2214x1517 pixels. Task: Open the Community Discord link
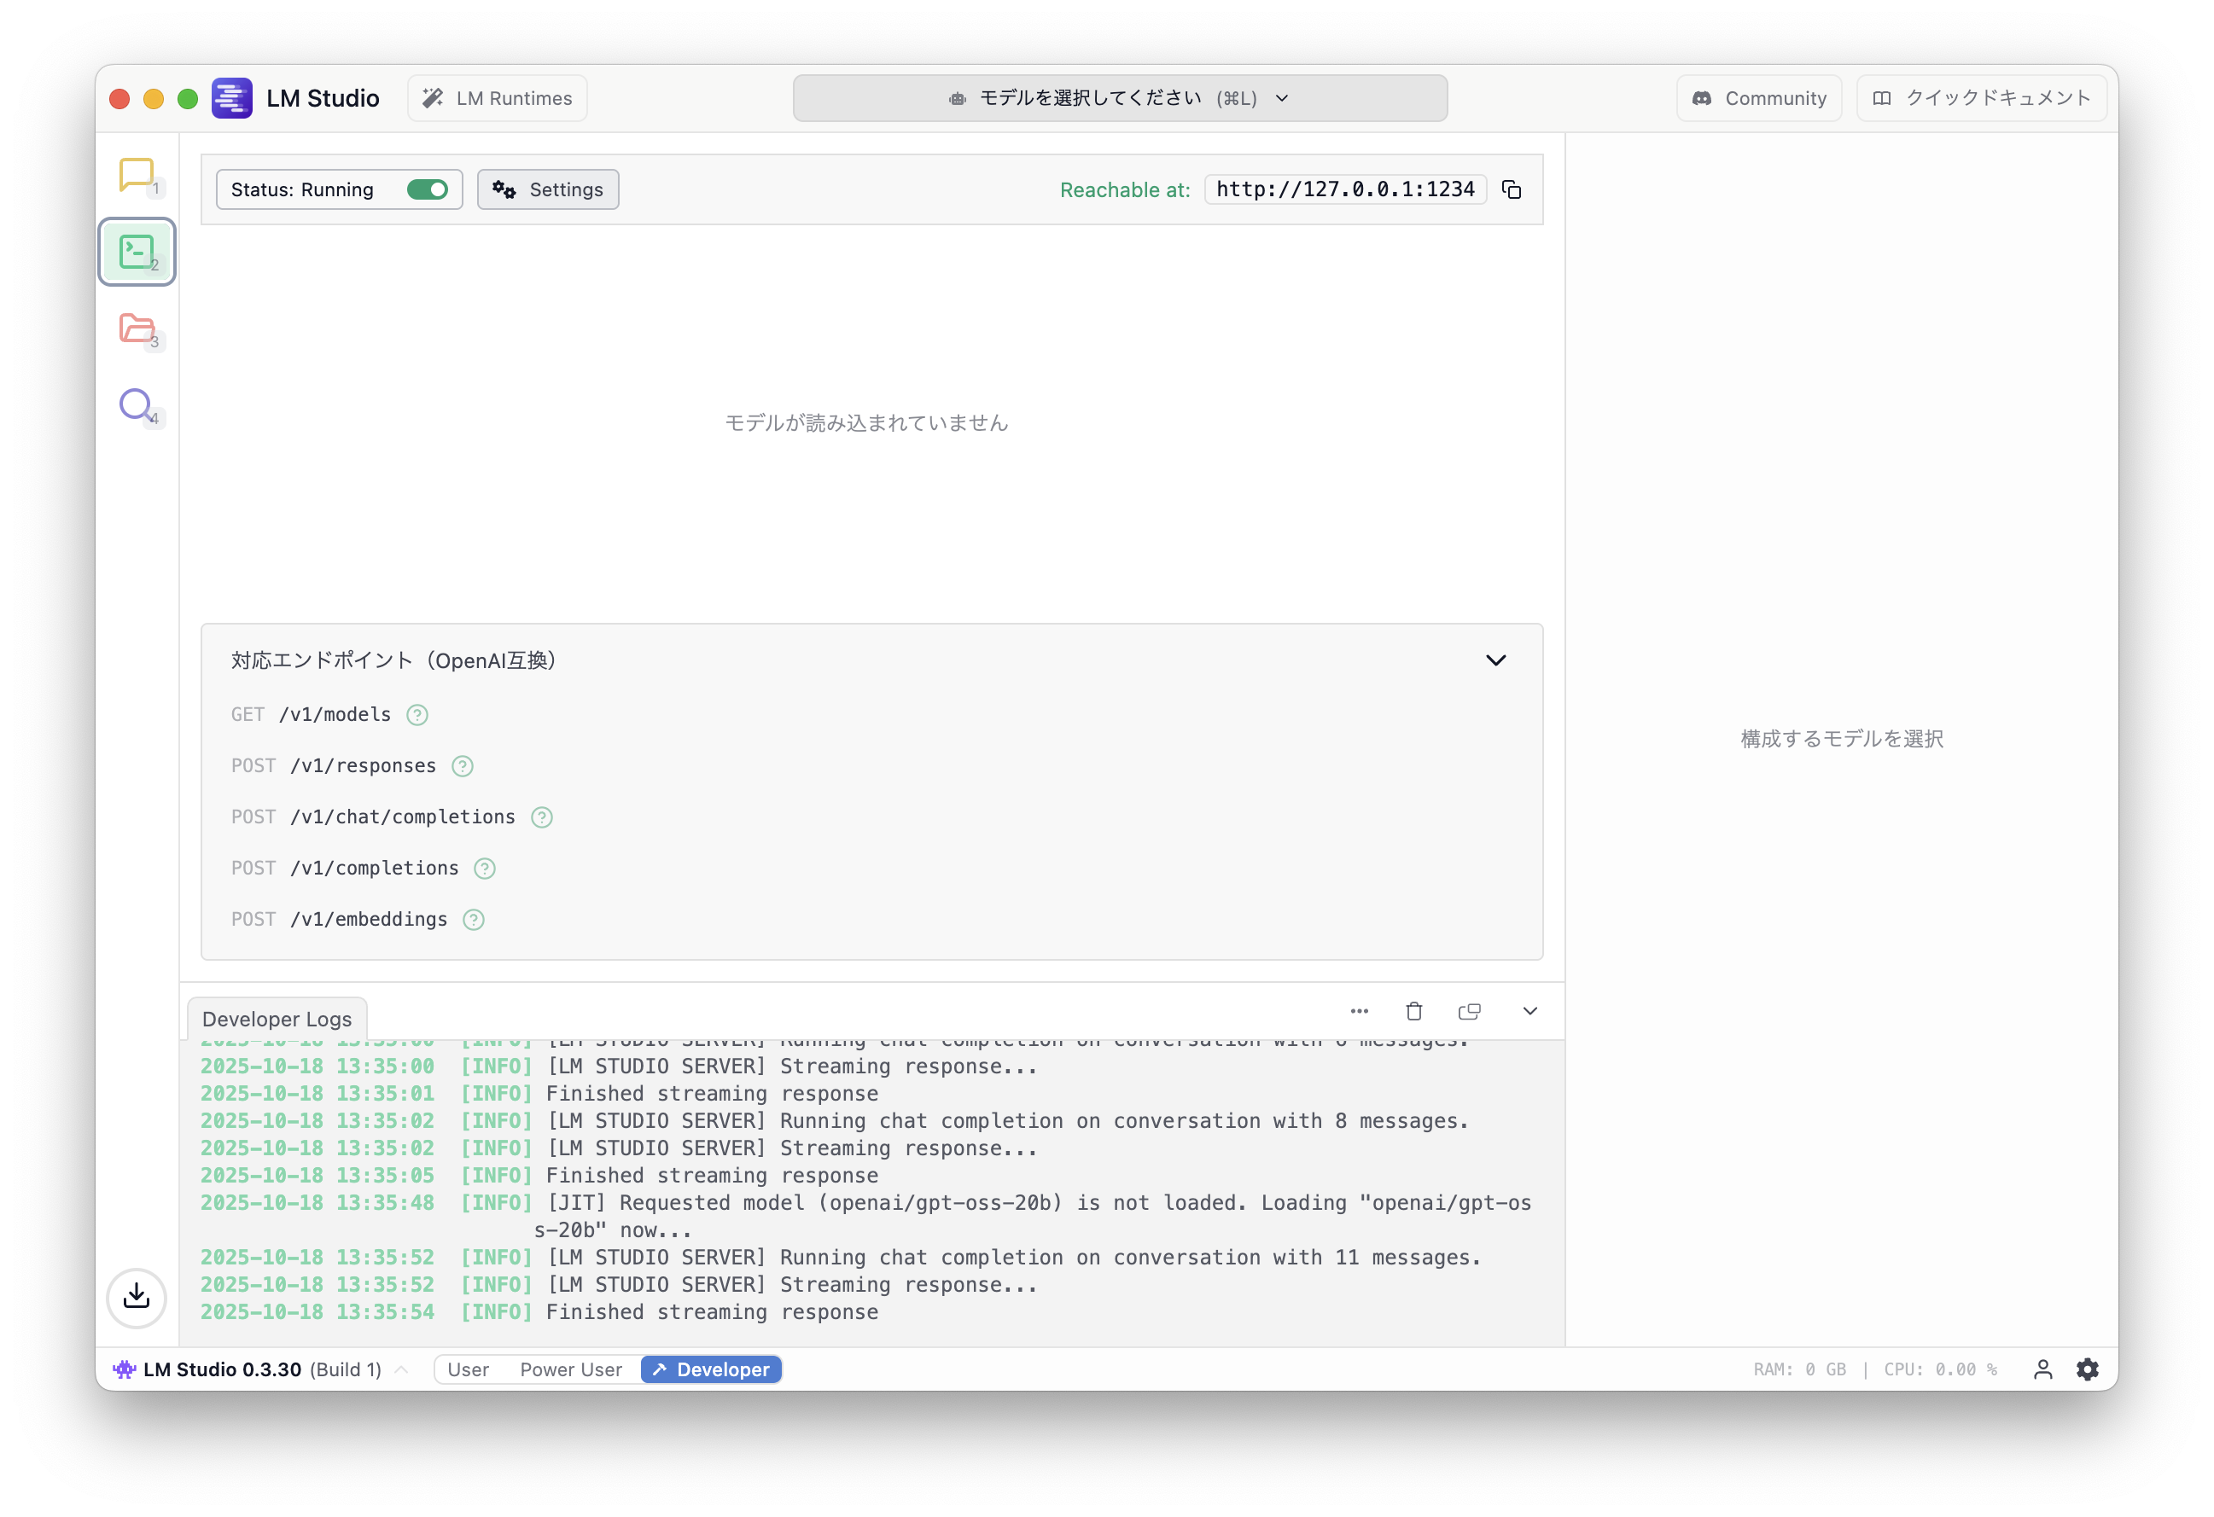pos(1758,98)
